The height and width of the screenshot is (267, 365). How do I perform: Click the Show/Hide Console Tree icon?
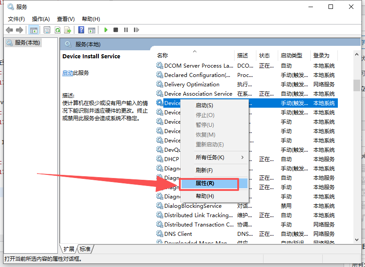[x=33, y=30]
